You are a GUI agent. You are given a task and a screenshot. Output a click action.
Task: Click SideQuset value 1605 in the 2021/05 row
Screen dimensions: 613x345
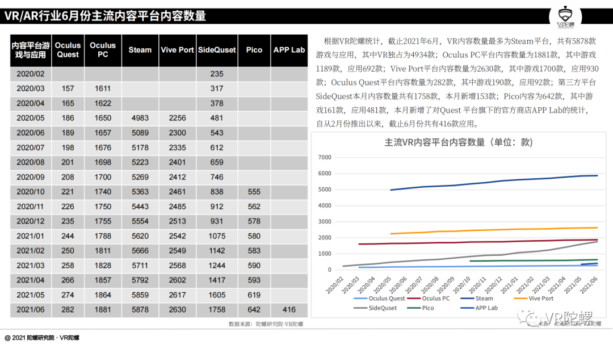pos(217,295)
